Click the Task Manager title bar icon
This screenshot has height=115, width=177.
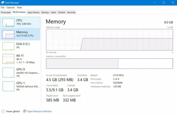tap(2, 2)
